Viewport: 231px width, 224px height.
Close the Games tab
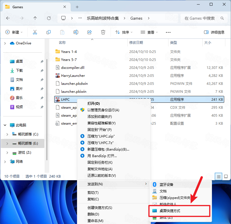tap(64, 7)
